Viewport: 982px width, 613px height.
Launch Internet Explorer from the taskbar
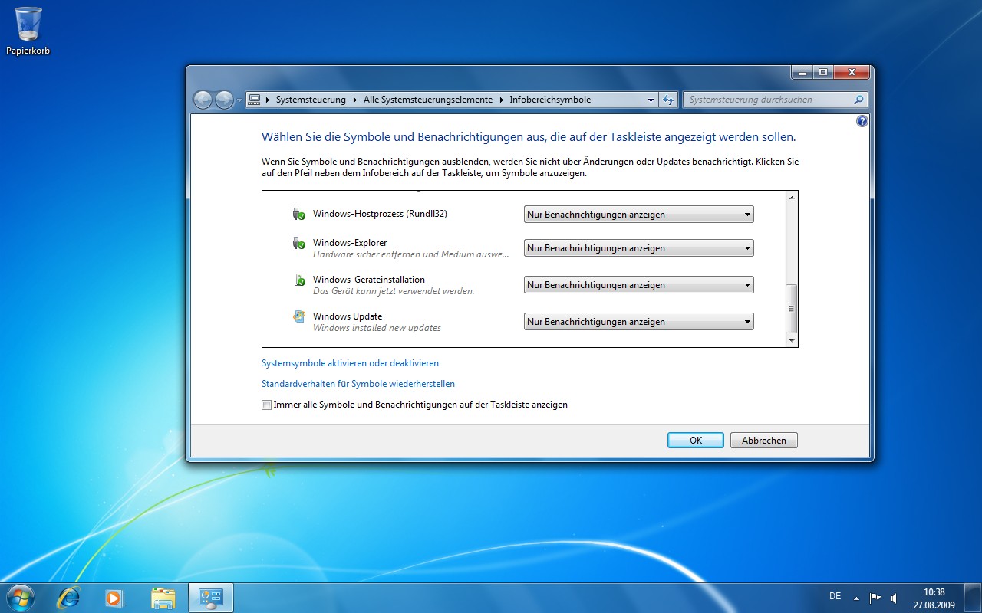tap(68, 598)
